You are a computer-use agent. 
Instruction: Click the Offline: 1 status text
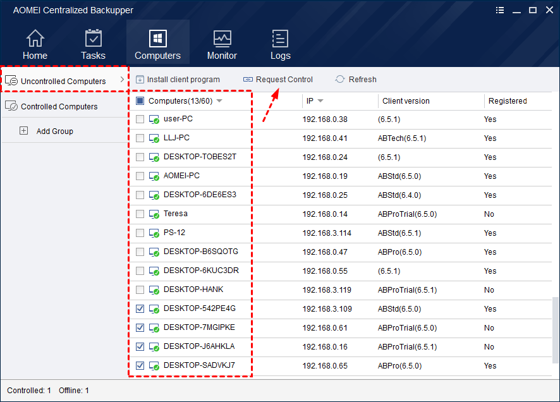[x=74, y=391]
